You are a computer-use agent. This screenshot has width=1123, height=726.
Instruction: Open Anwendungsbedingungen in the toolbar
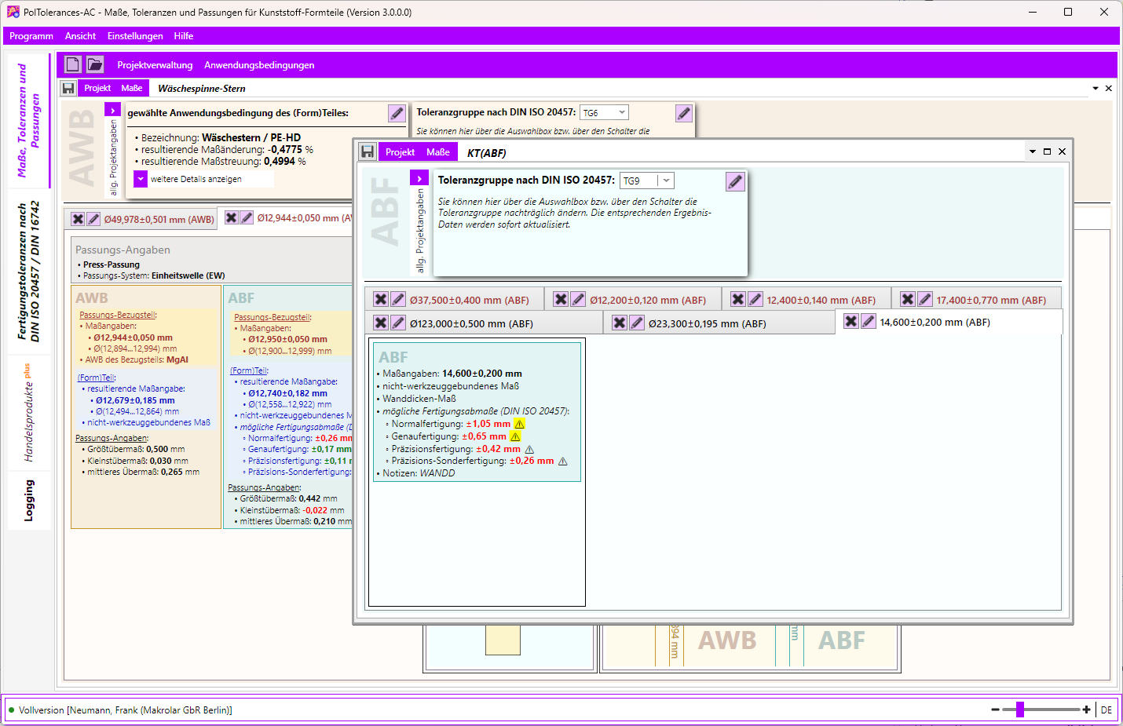(259, 65)
